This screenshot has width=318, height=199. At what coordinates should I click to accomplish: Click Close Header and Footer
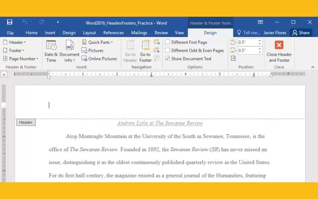click(279, 51)
